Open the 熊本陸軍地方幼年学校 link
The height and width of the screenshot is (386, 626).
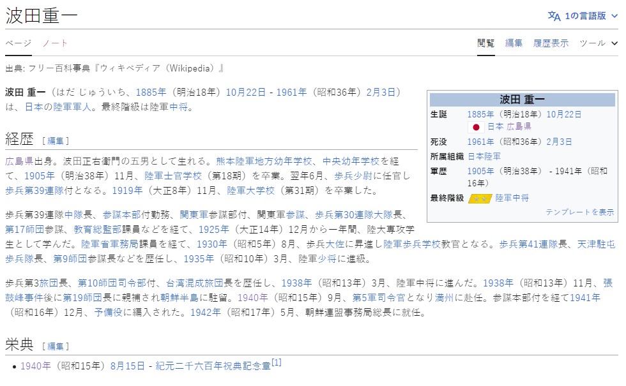tap(264, 161)
